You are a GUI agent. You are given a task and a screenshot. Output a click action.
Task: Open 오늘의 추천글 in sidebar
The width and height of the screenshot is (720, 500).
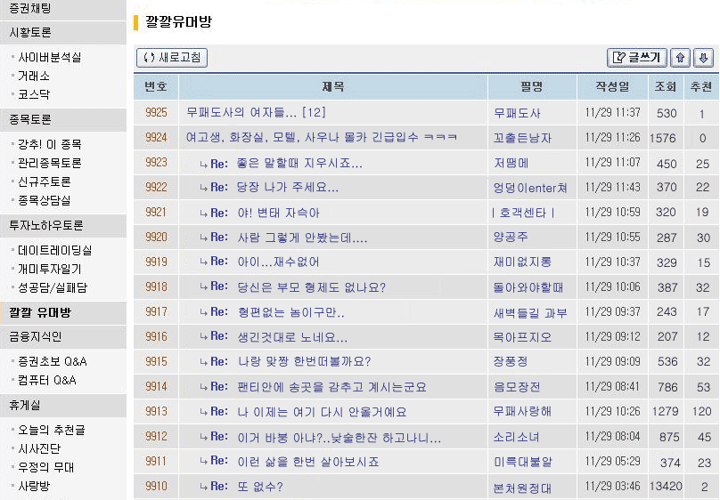tap(52, 431)
